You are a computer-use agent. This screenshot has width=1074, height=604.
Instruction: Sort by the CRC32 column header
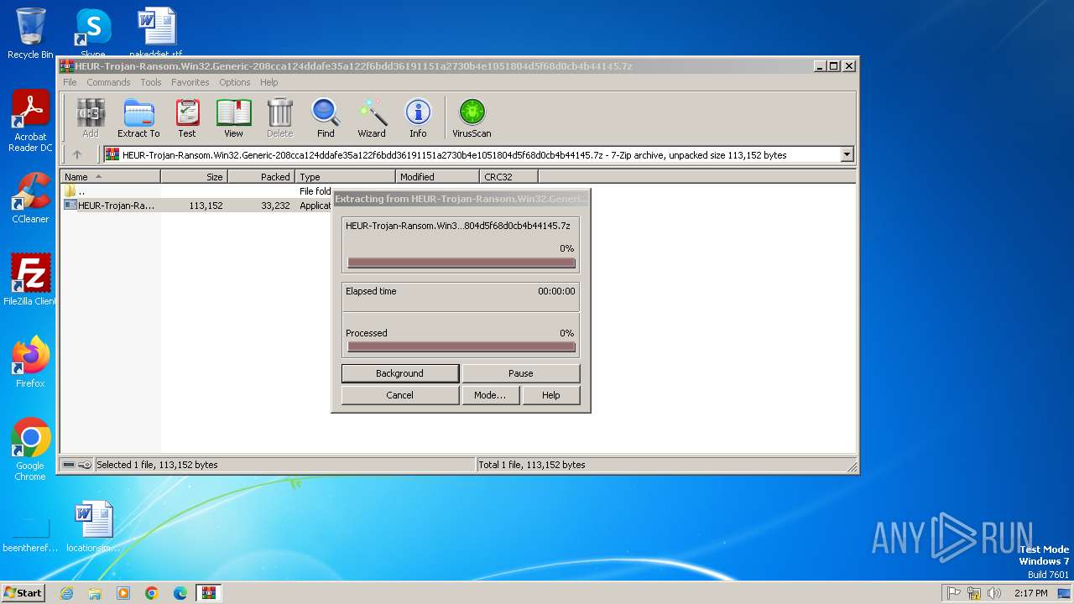click(508, 176)
